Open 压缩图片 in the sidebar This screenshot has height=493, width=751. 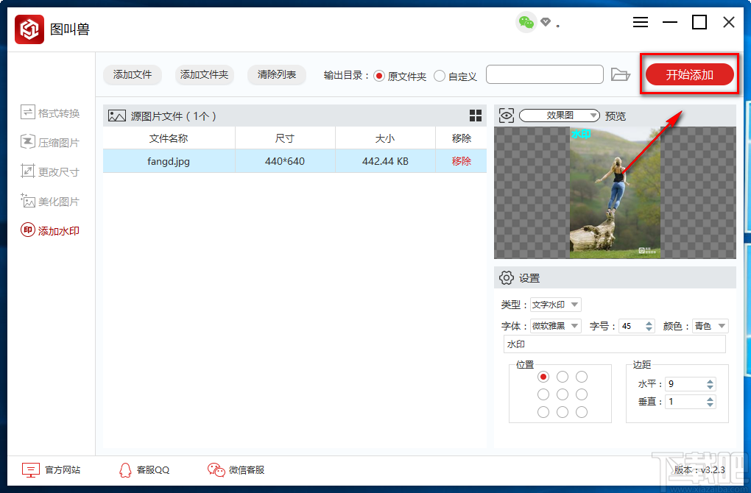(50, 142)
